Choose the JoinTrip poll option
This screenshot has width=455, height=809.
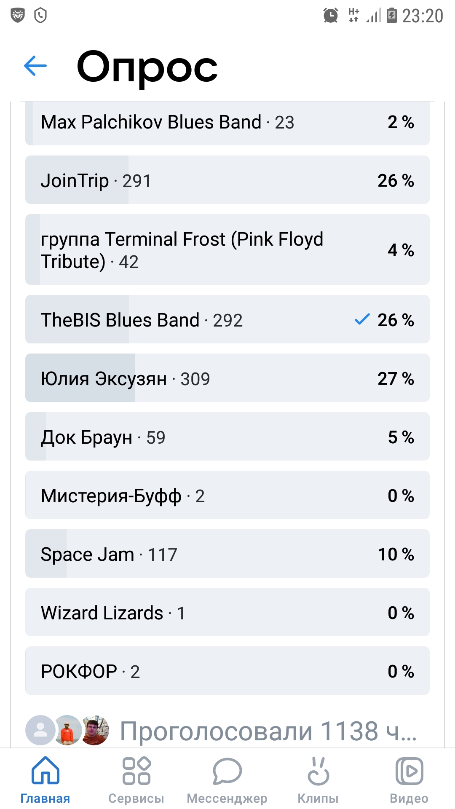point(227,180)
